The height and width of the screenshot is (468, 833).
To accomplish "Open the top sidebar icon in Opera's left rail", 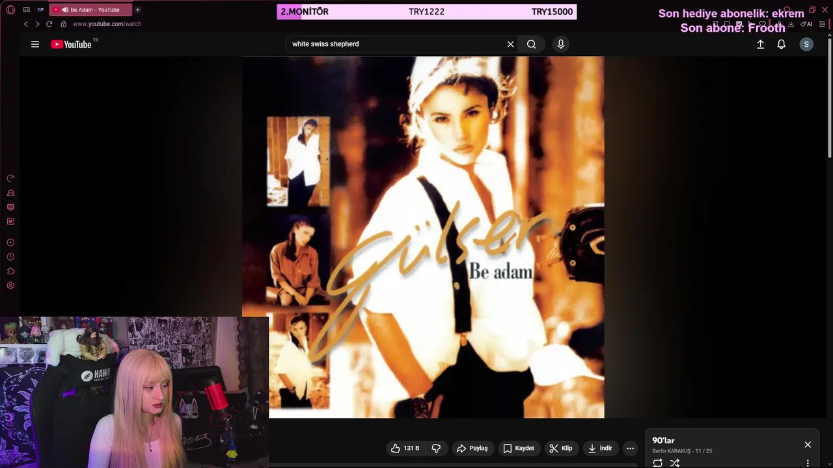I will tap(10, 178).
